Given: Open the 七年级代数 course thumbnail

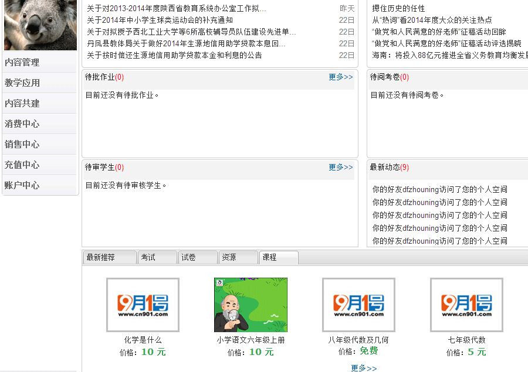Looking at the screenshot, I should click(466, 305).
